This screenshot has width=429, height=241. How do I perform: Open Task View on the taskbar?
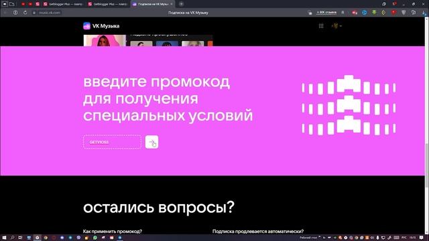[20, 238]
